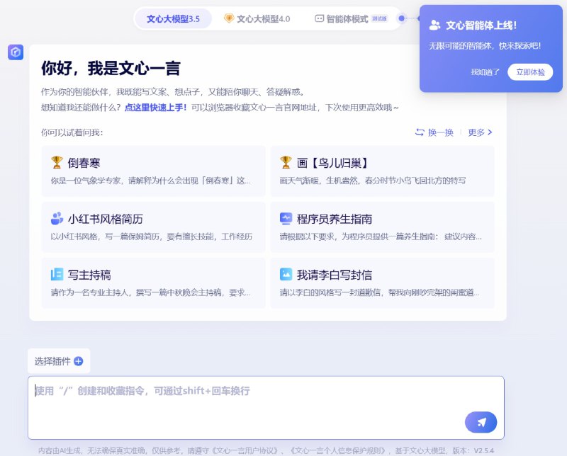Click the sleeping icon on 程序员养生指南
The height and width of the screenshot is (456, 567).
[x=286, y=220]
